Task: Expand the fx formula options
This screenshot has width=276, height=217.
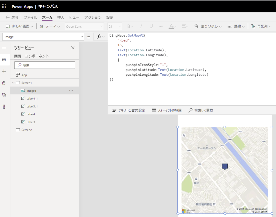Action: click(x=101, y=37)
